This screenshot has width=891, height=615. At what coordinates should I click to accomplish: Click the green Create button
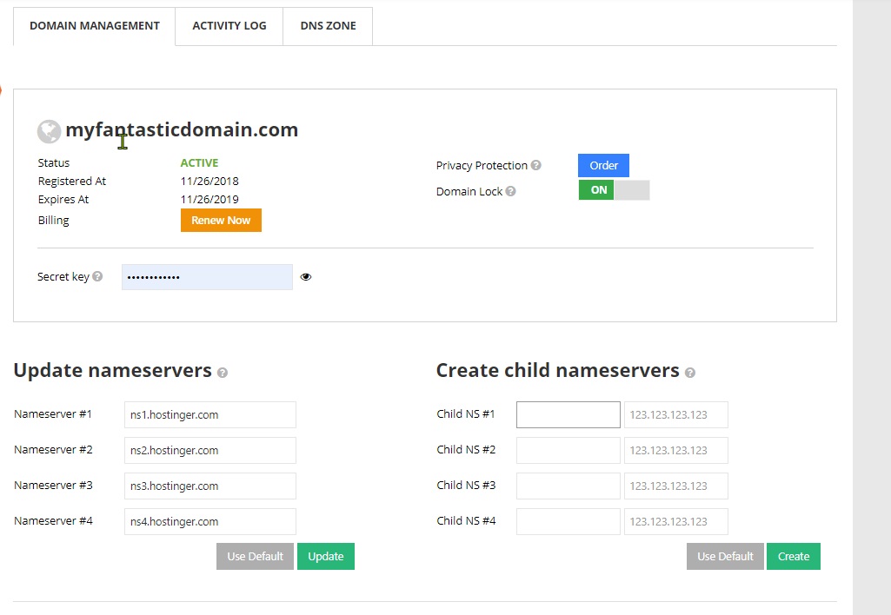794,557
